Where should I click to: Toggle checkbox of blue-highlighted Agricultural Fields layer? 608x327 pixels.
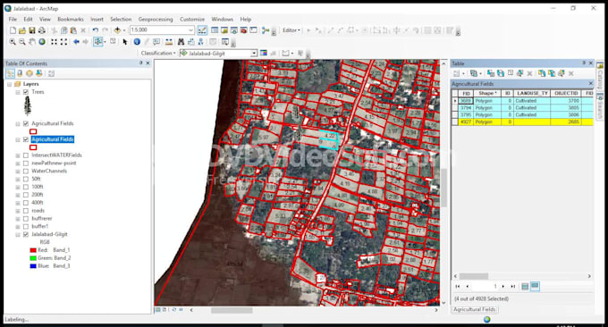(x=26, y=139)
